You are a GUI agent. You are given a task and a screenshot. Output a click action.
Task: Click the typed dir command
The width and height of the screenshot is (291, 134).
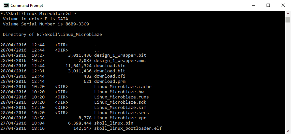pyautogui.click(x=72, y=13)
